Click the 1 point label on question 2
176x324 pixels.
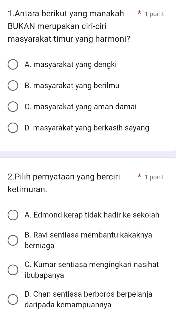154,177
